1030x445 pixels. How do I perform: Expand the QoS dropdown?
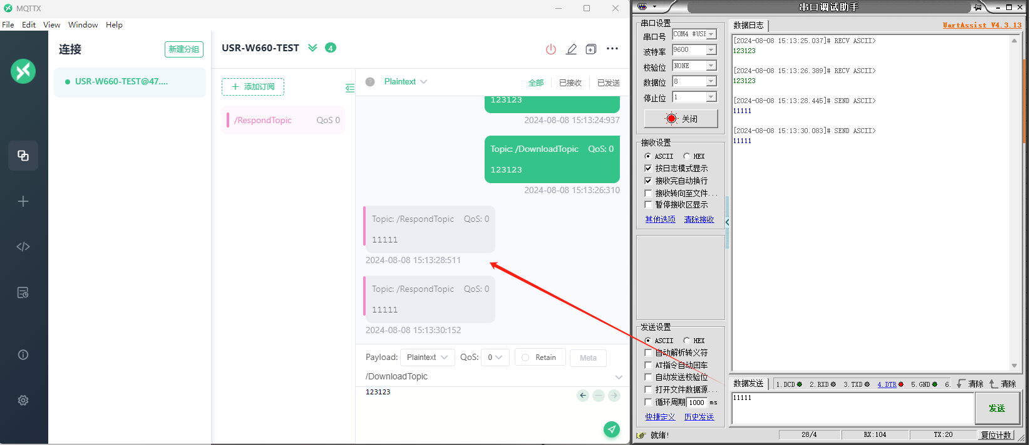click(x=495, y=357)
